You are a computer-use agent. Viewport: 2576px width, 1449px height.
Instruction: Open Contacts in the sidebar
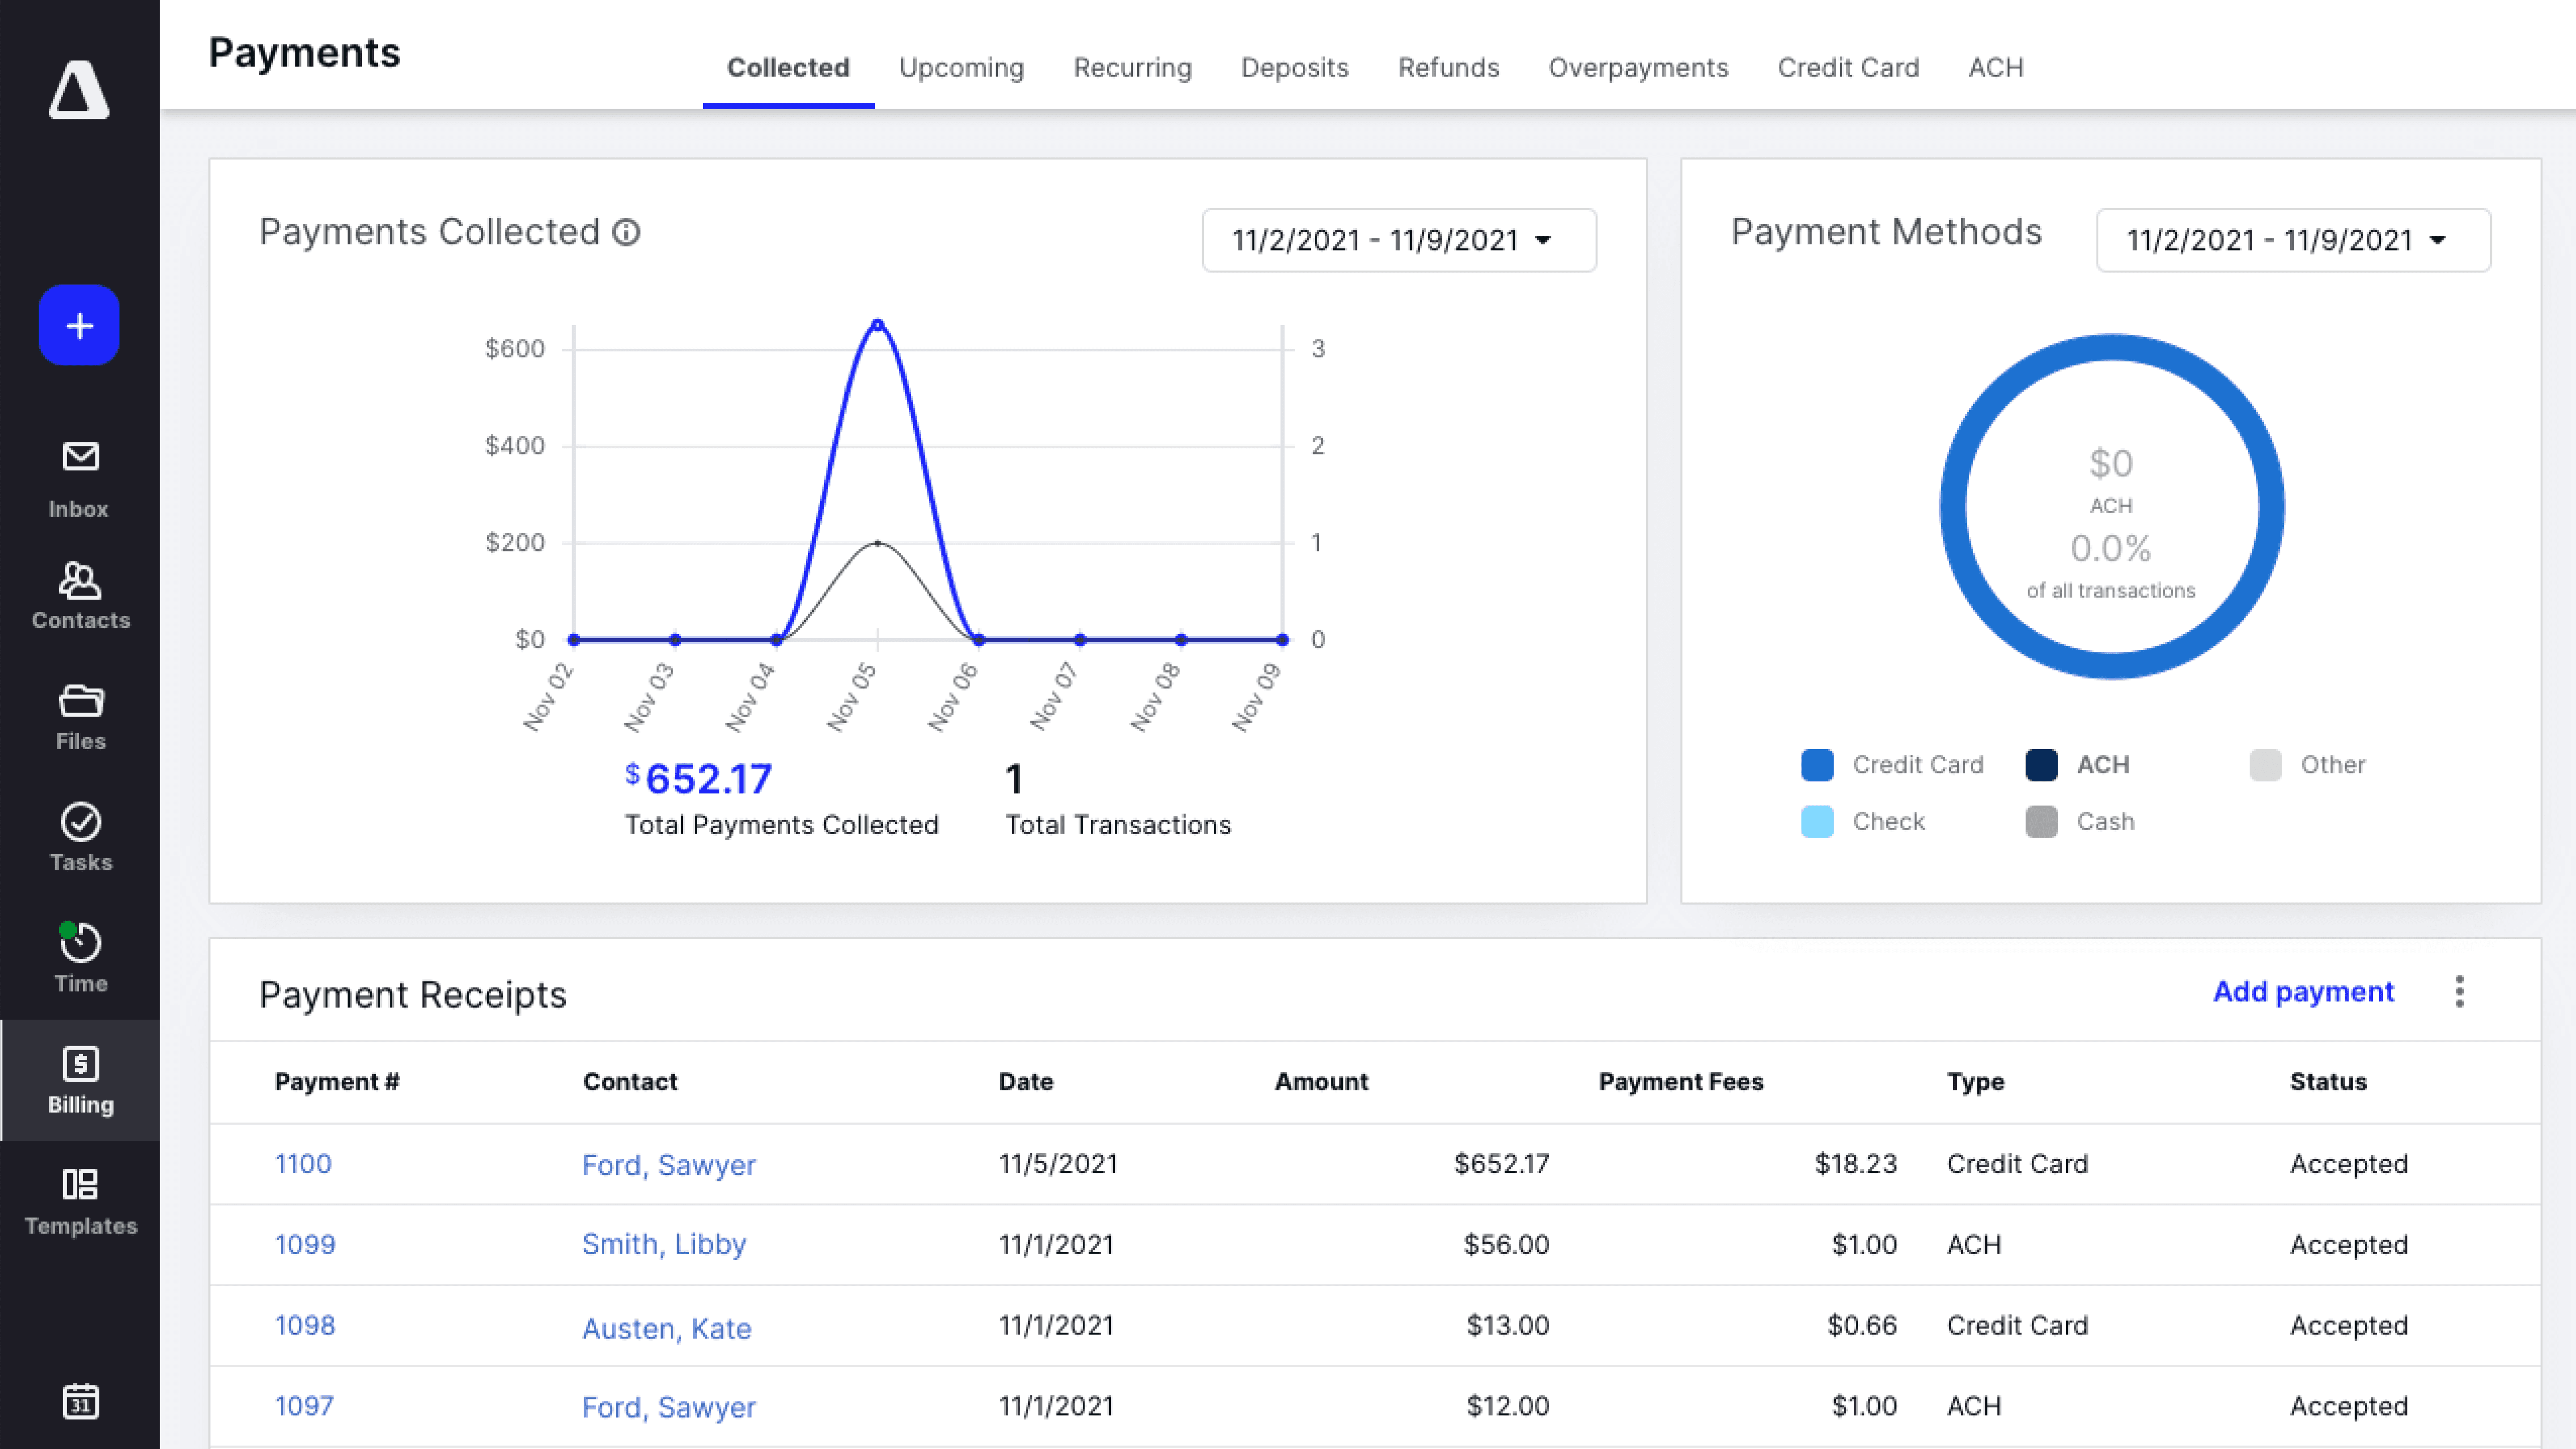click(x=80, y=596)
